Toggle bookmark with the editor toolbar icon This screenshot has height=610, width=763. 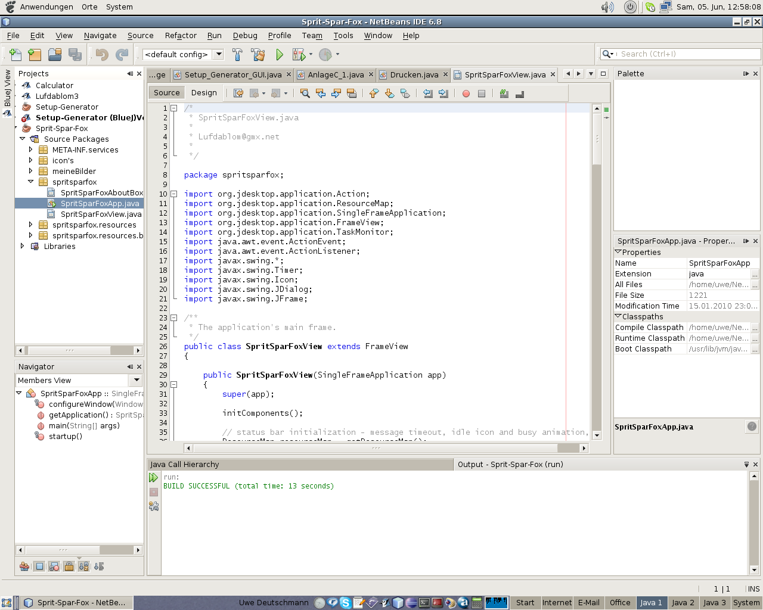tap(405, 93)
